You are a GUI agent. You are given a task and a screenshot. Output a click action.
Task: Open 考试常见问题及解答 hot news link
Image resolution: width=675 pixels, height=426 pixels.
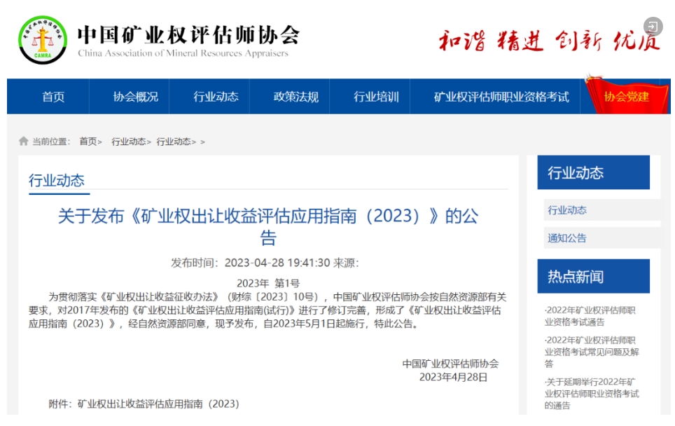pos(590,352)
